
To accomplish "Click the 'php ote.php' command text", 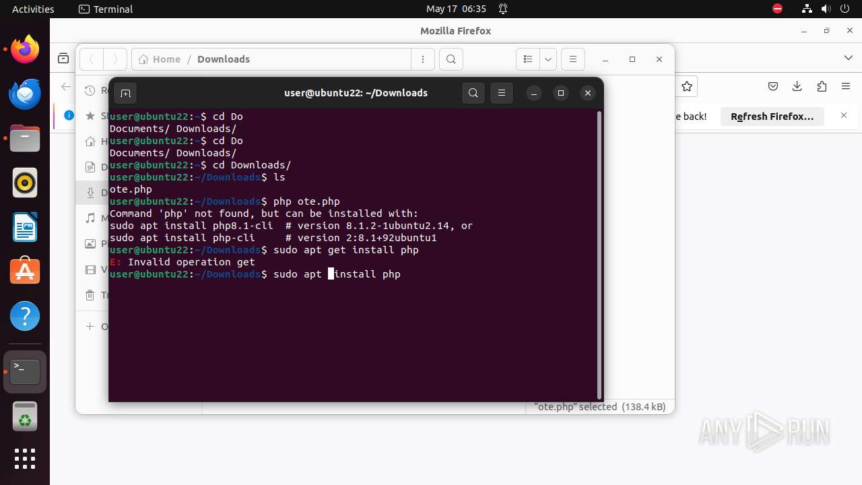I will click(x=306, y=201).
